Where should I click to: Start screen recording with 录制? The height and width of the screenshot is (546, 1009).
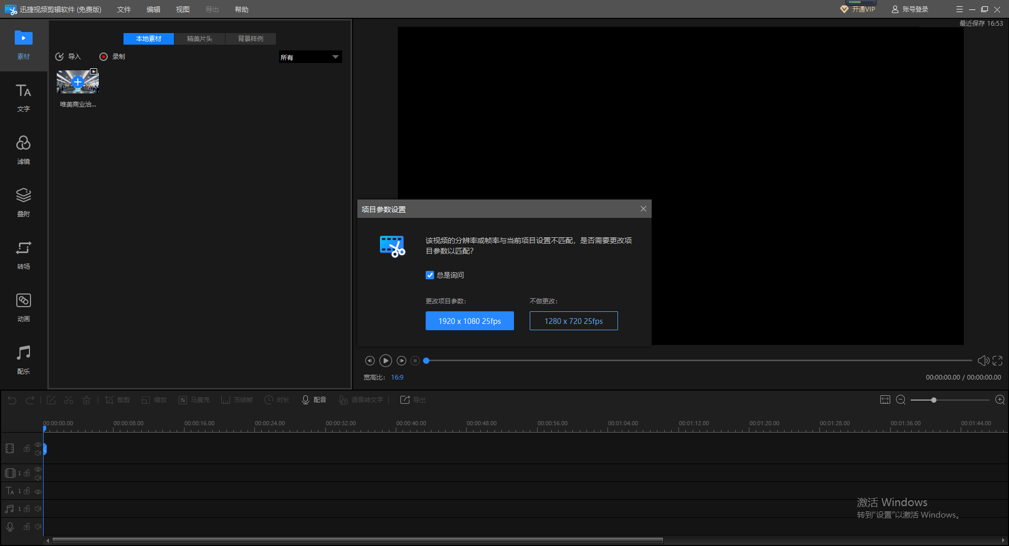pos(112,57)
